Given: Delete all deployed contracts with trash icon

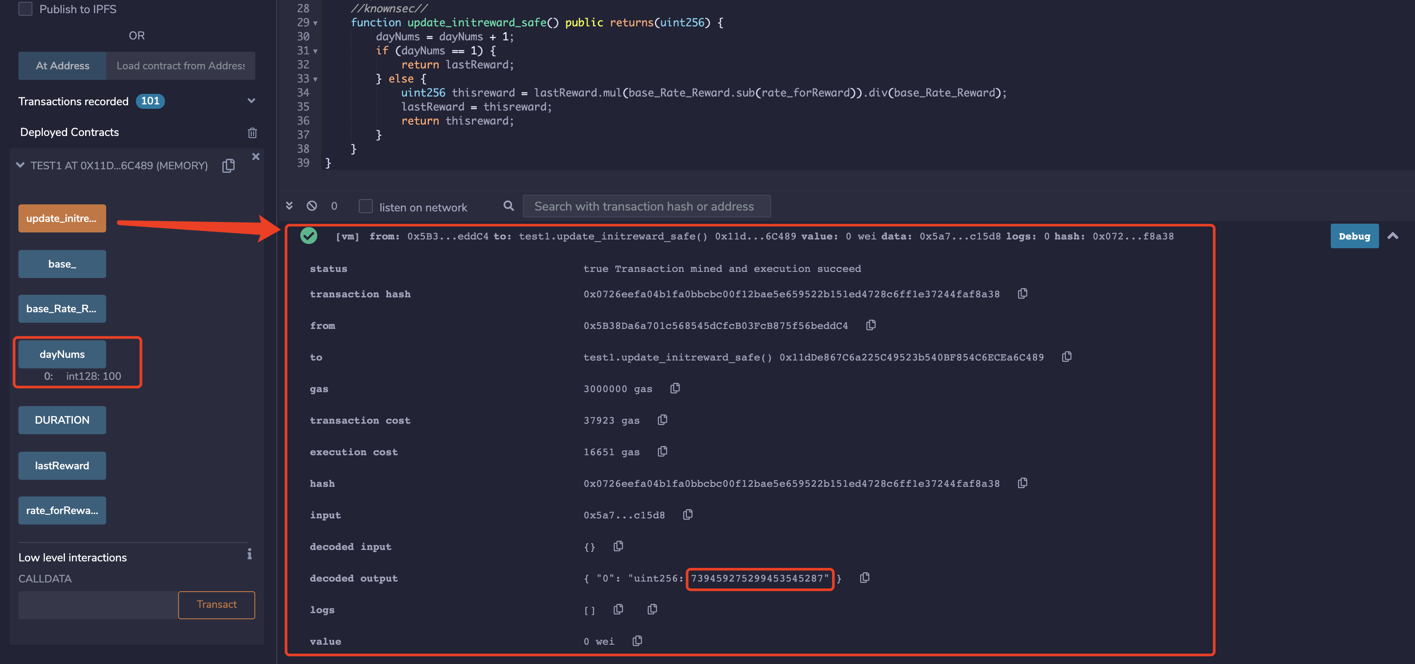Looking at the screenshot, I should click(x=252, y=133).
